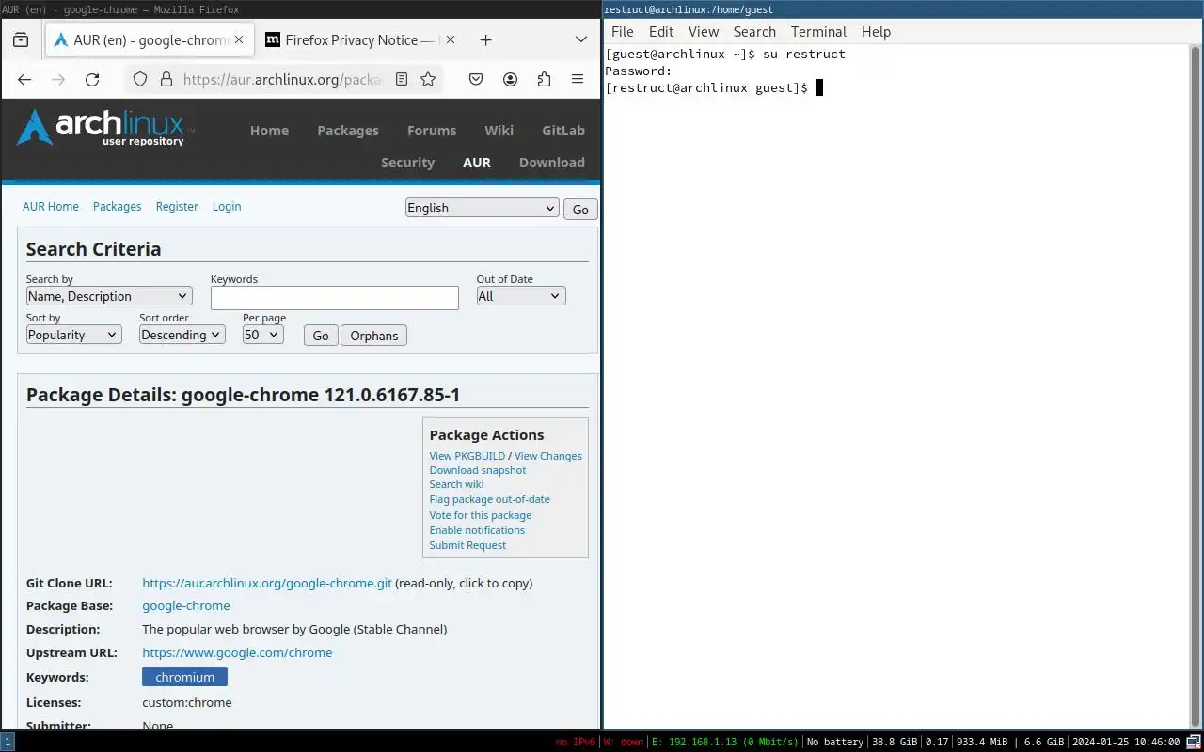
Task: Open the terminal Help menu
Action: point(876,32)
